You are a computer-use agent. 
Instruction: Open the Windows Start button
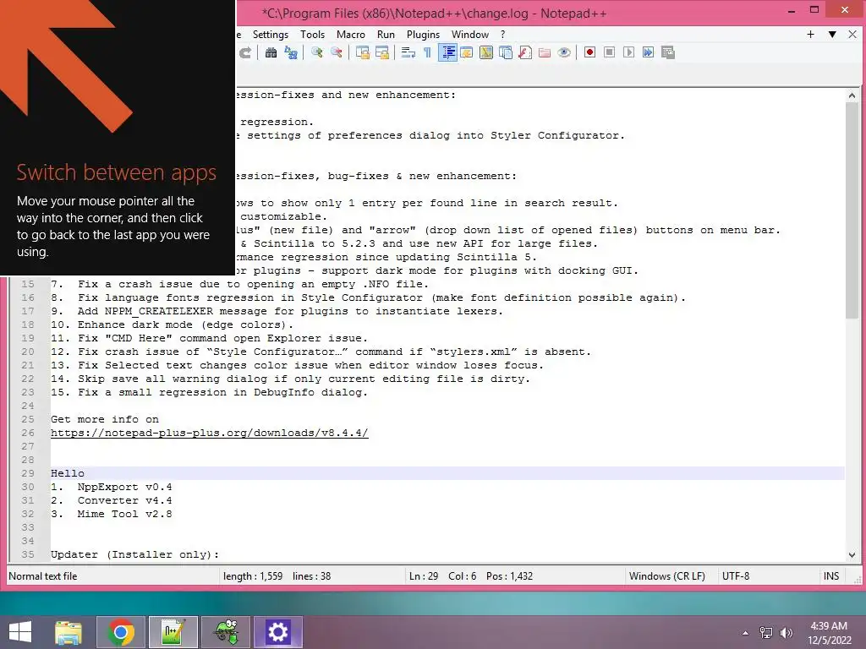(x=20, y=632)
